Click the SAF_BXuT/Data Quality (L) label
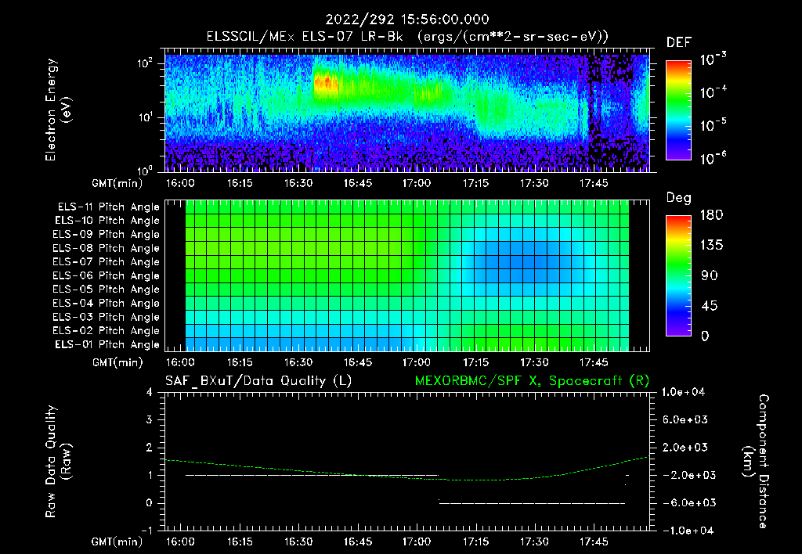The height and width of the screenshot is (554, 802). pos(258,381)
